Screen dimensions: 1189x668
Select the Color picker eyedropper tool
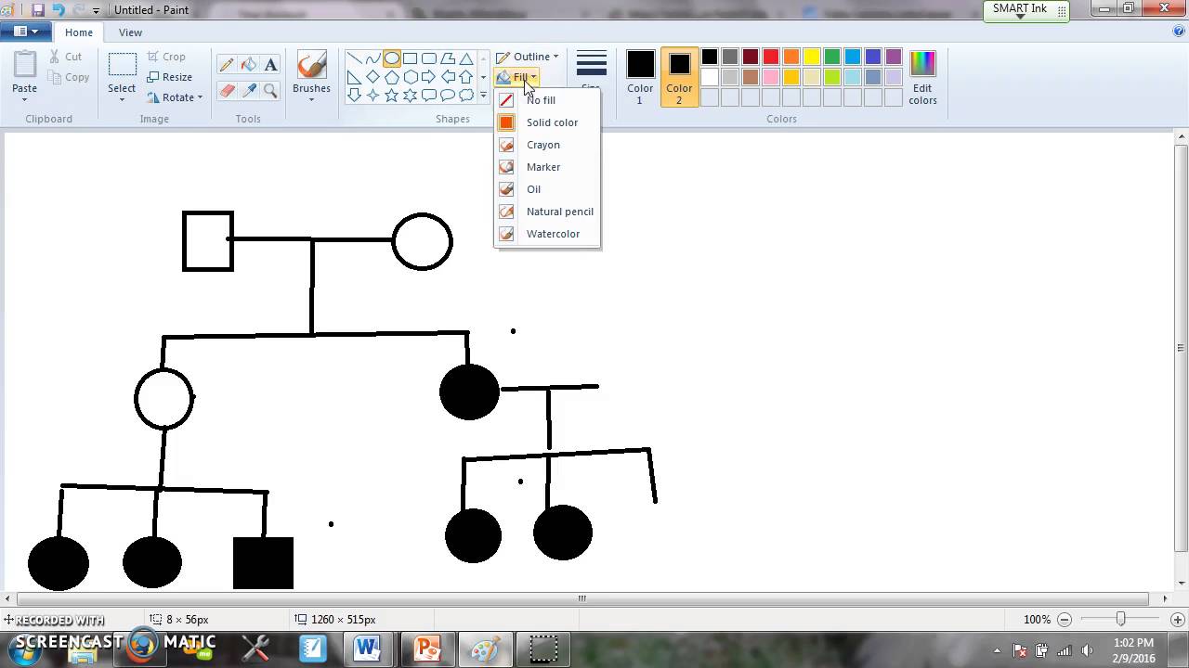point(248,90)
